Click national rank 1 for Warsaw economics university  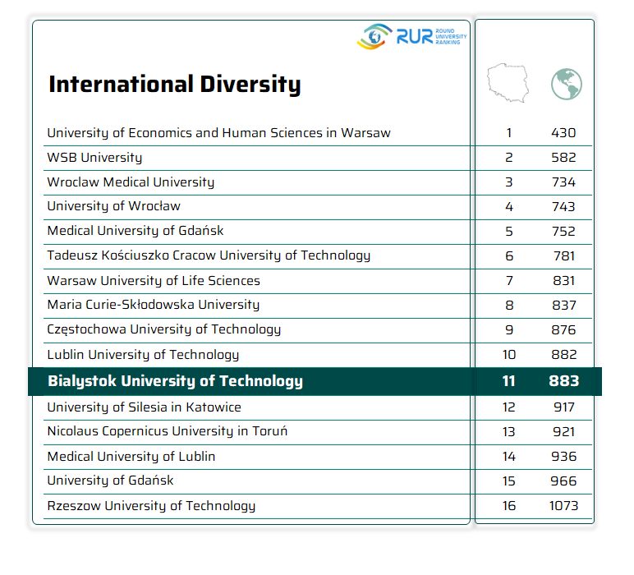pos(509,133)
